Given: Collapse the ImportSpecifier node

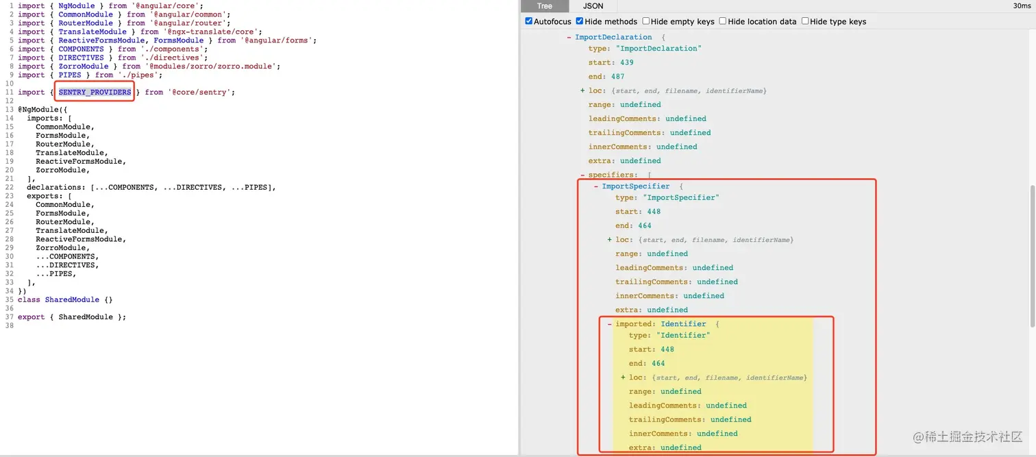Looking at the screenshot, I should tap(596, 186).
